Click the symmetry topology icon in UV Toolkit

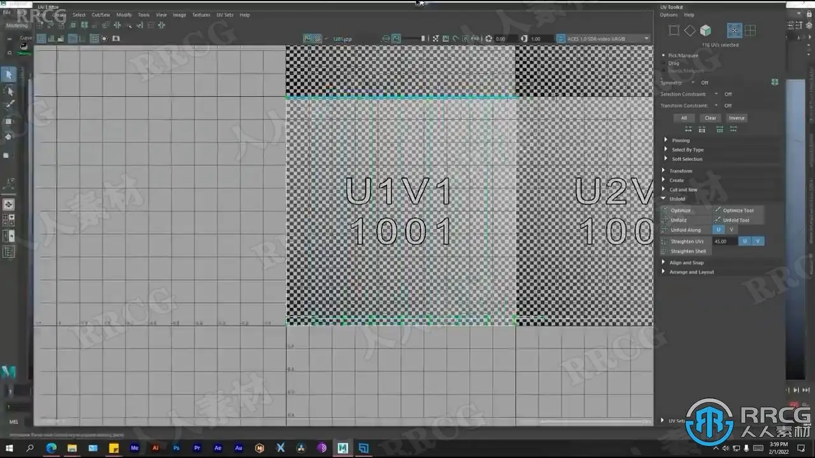tap(774, 82)
